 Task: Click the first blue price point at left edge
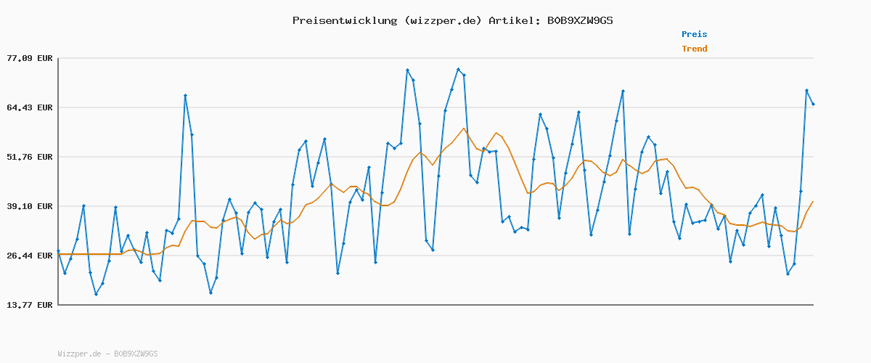click(x=59, y=251)
